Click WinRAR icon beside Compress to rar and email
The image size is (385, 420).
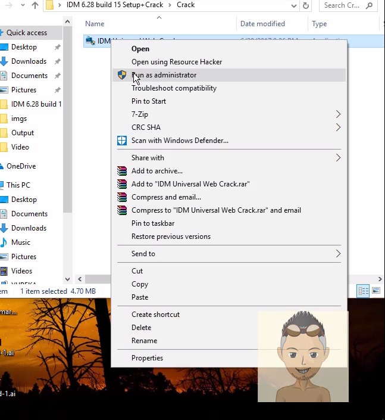tap(122, 210)
